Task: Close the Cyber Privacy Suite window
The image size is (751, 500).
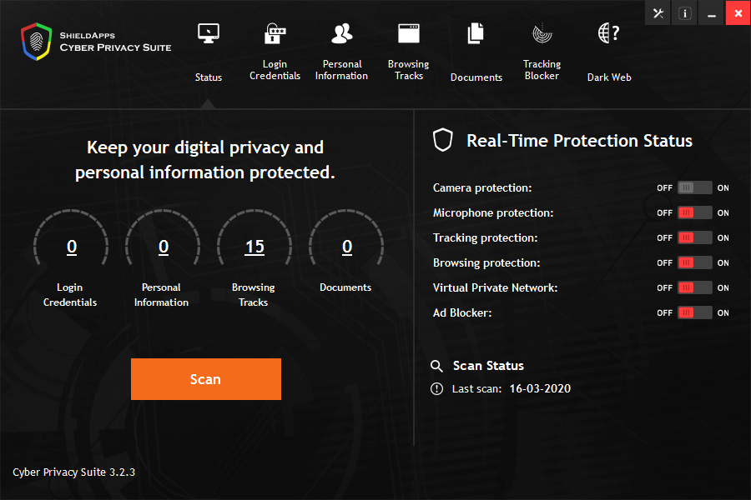Action: (x=738, y=13)
